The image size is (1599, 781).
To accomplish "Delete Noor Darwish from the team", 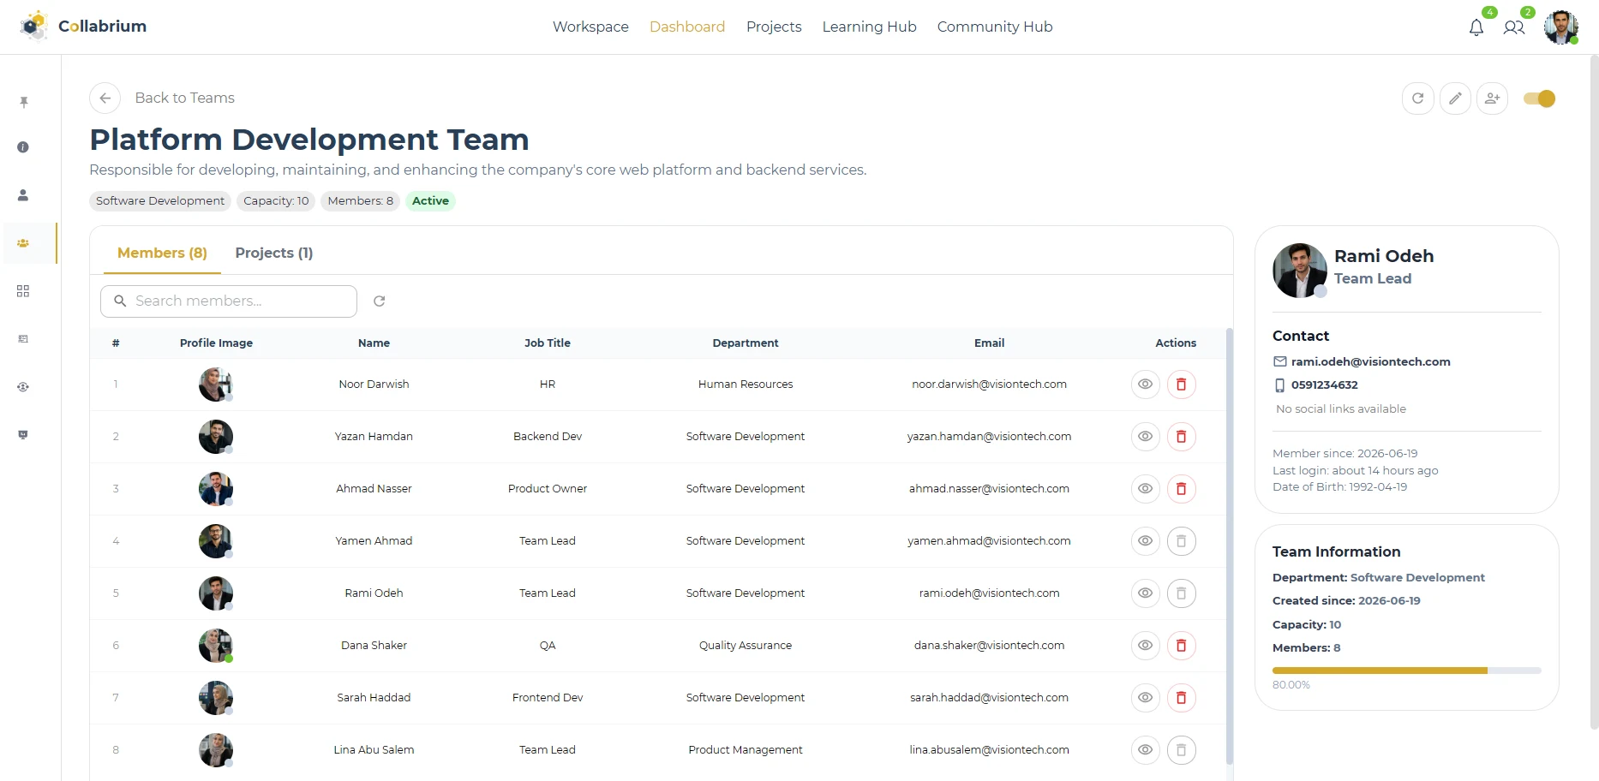I will [1181, 385].
